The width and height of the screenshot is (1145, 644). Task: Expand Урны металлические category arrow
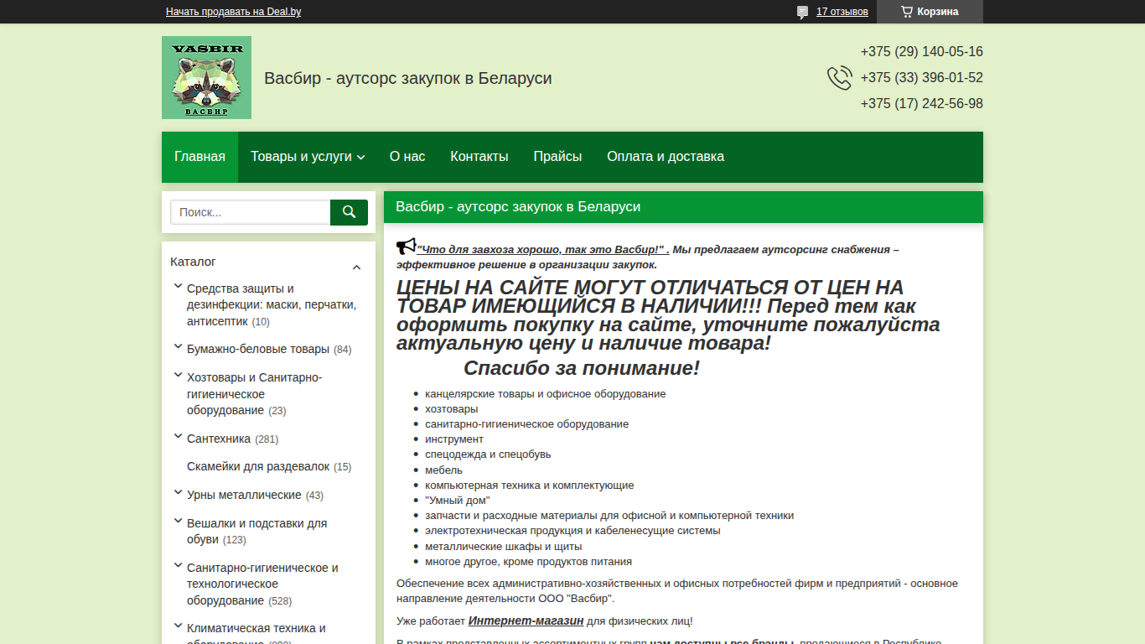pyautogui.click(x=178, y=493)
